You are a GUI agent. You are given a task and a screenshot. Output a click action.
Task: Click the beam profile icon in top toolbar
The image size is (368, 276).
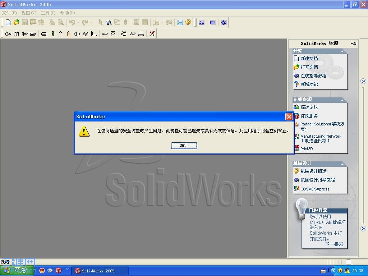click(201, 23)
